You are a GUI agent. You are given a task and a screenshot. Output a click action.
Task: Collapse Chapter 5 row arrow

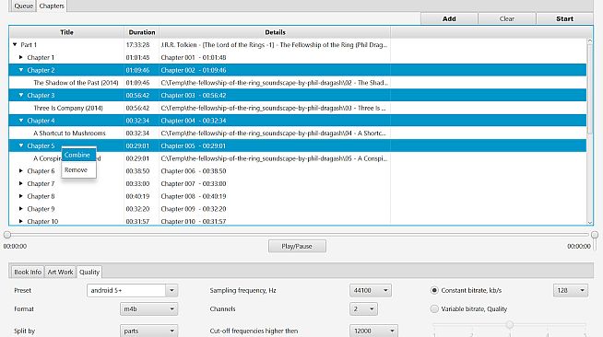tap(21, 145)
